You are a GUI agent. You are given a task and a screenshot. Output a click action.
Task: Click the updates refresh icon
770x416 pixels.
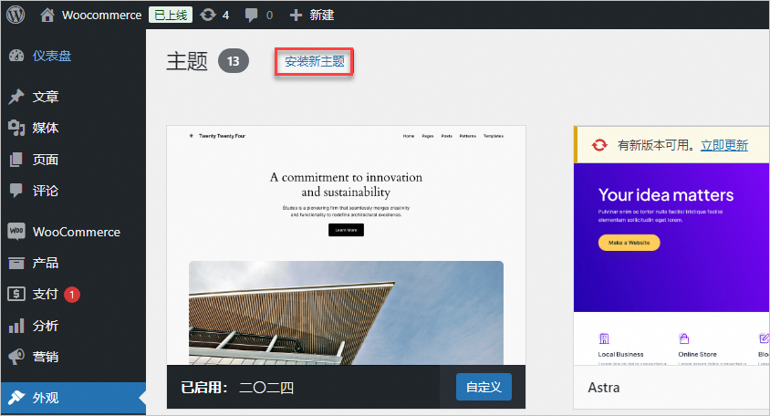tap(208, 15)
